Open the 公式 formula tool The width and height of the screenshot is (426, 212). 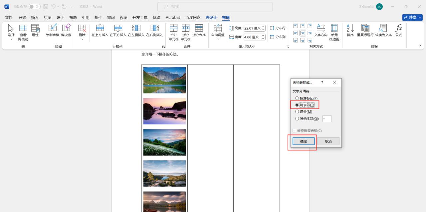(399, 31)
